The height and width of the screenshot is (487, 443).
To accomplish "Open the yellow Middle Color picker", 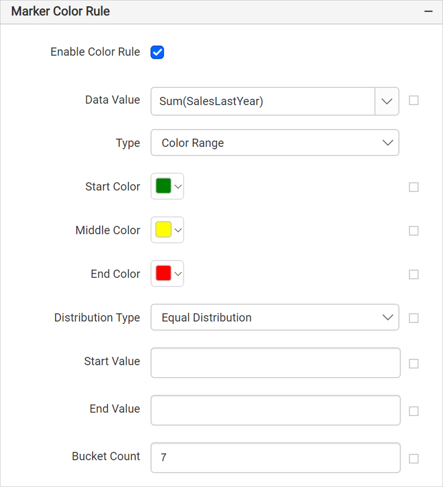I will point(168,230).
